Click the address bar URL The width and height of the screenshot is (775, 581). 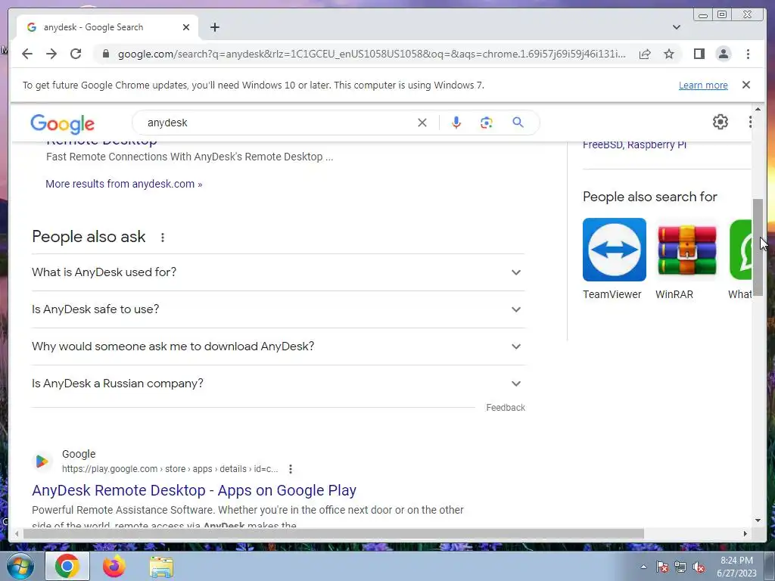click(x=372, y=54)
